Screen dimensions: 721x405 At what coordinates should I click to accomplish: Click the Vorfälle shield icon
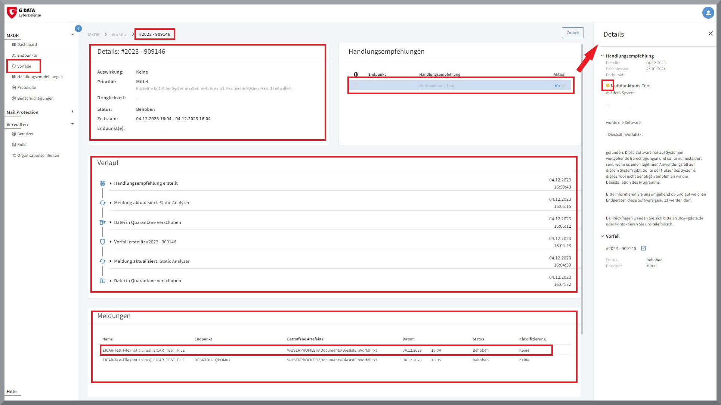(x=14, y=66)
